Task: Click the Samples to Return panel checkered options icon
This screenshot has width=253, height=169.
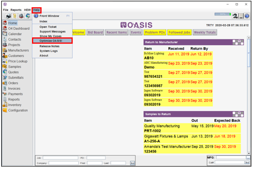Action: [x=238, y=114]
